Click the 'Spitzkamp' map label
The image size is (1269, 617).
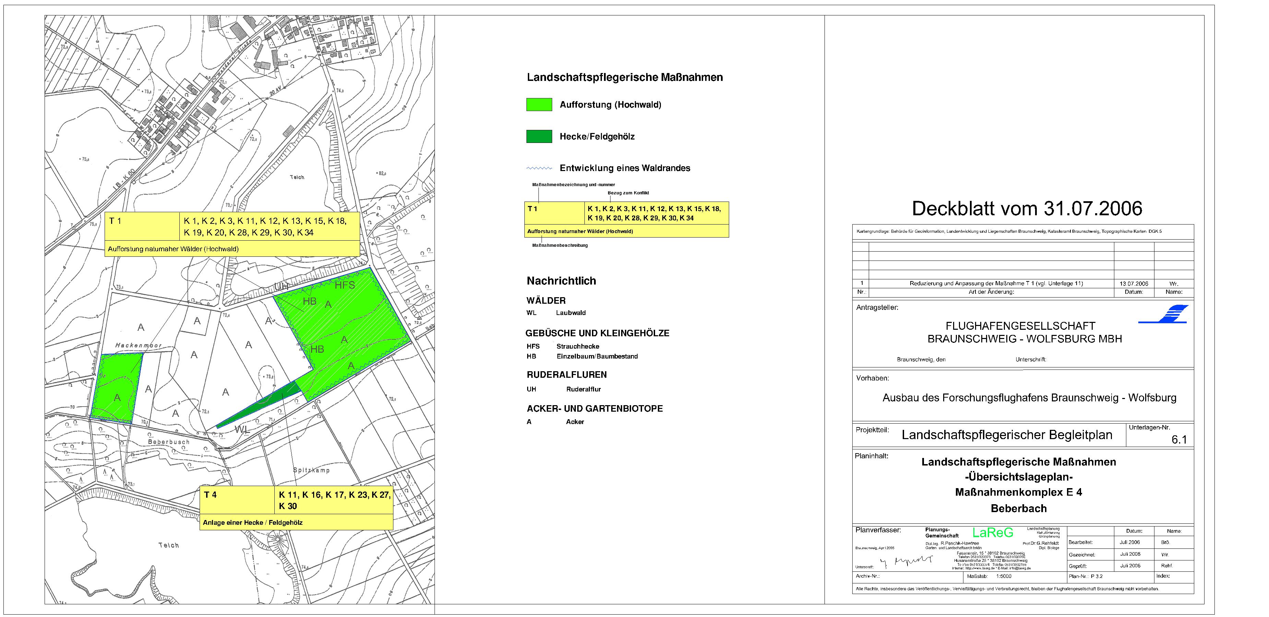point(311,470)
